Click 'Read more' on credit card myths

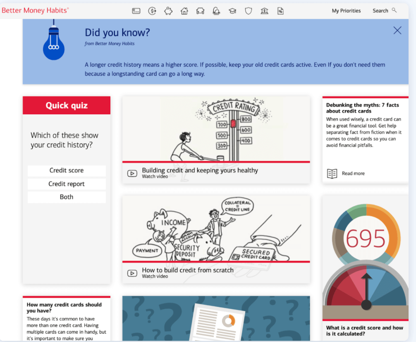click(353, 173)
